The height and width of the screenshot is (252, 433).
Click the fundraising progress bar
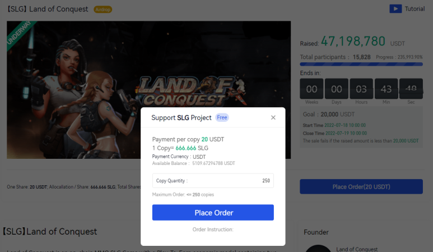(361, 65)
